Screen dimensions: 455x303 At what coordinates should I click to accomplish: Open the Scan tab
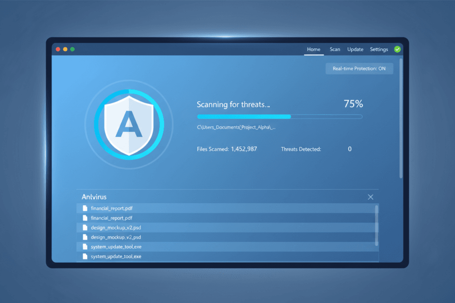tap(335, 49)
